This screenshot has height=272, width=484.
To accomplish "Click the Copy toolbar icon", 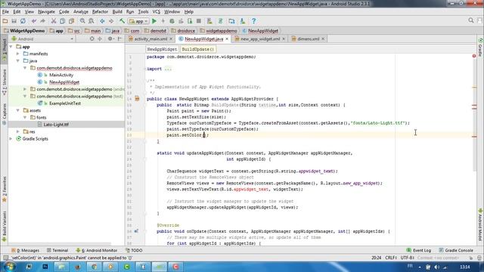I will tap(62, 21).
